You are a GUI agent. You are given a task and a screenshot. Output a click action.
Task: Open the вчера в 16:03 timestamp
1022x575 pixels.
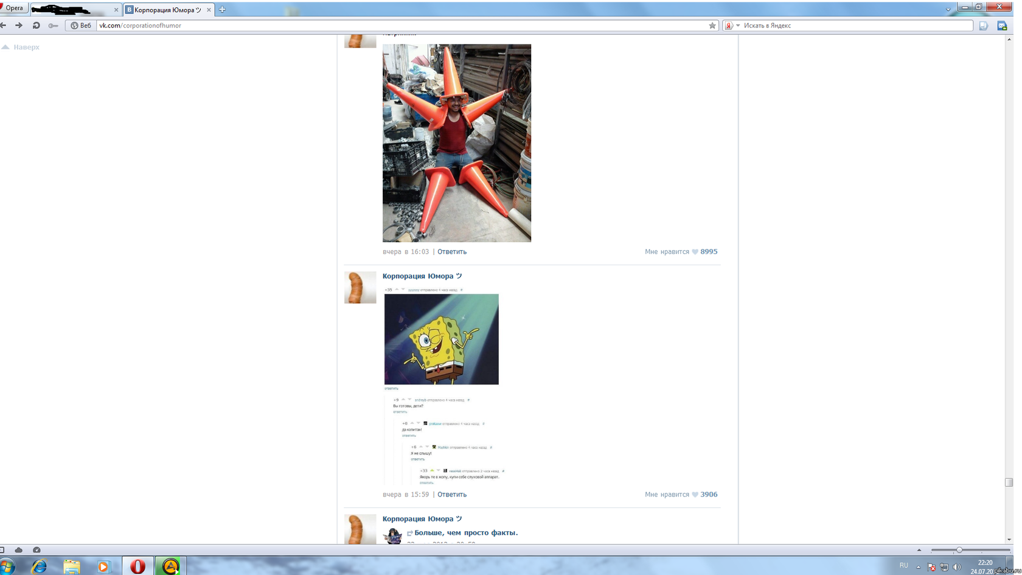406,251
